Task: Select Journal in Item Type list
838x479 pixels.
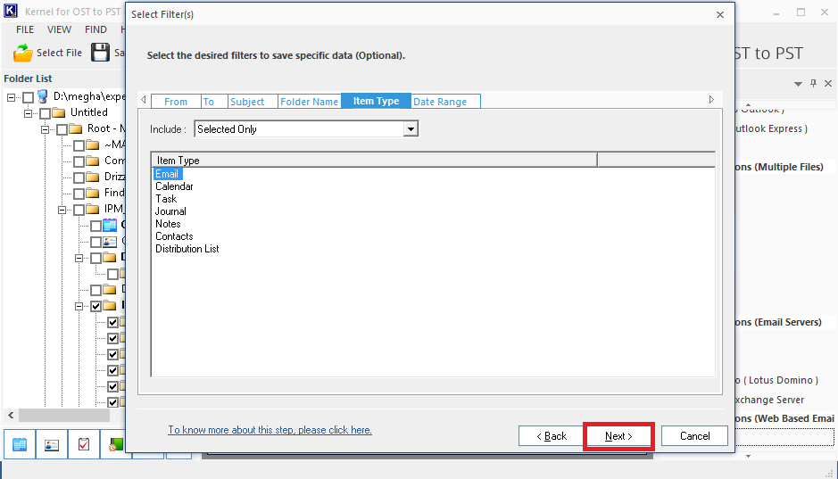Action: 170,211
